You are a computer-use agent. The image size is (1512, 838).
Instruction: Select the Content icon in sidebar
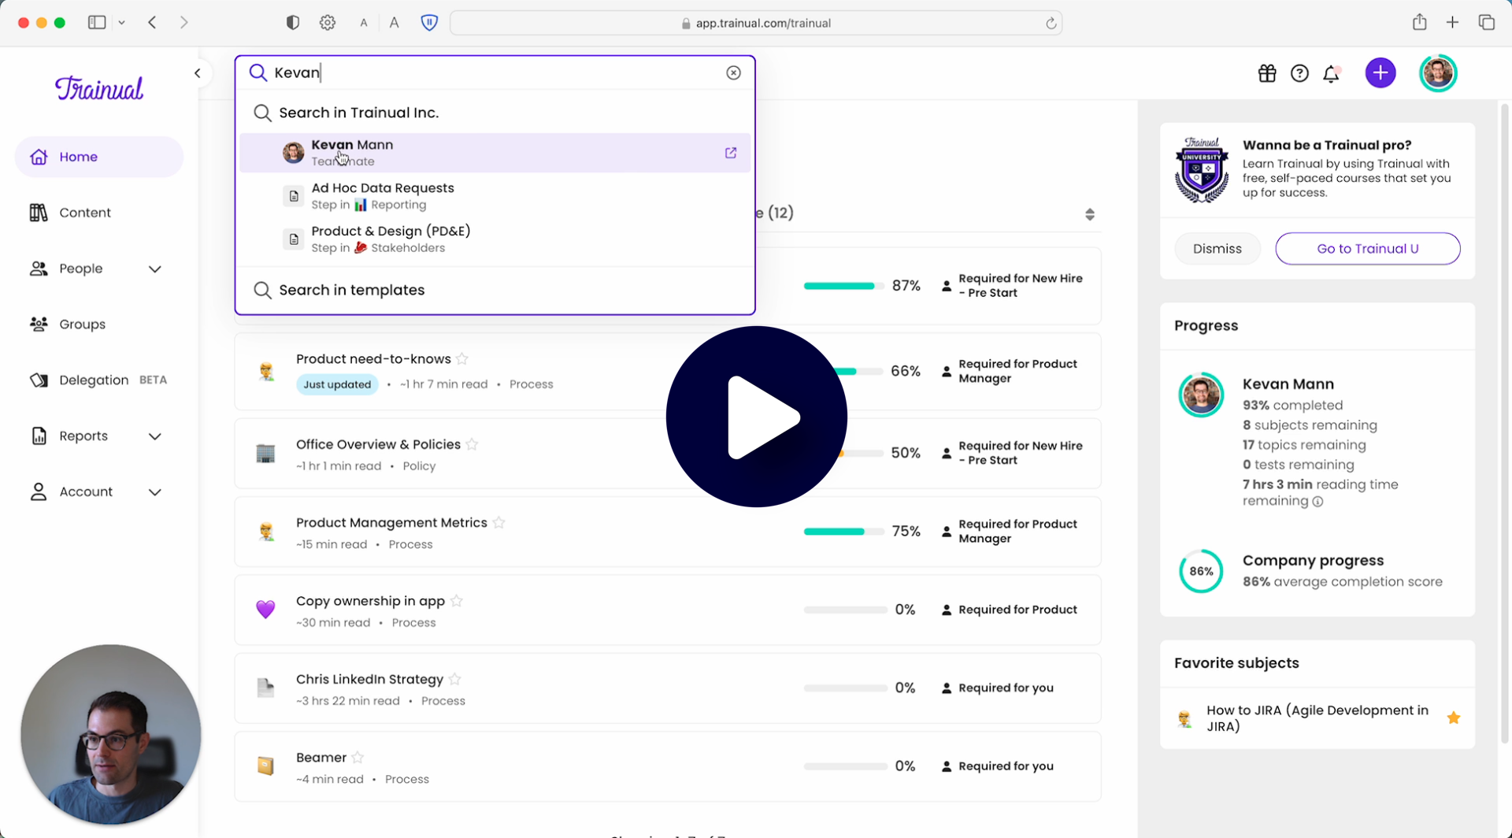[38, 212]
